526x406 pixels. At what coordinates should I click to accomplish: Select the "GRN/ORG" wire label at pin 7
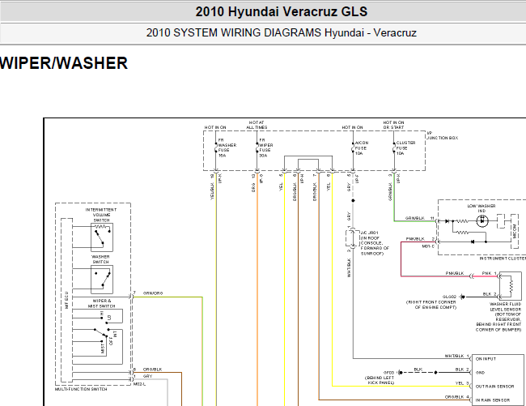(x=153, y=293)
